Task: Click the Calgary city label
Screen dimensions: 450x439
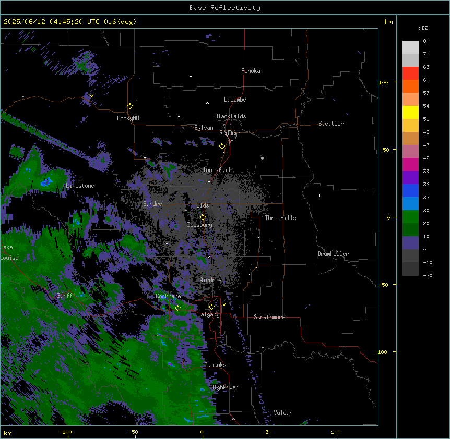Action: click(208, 314)
